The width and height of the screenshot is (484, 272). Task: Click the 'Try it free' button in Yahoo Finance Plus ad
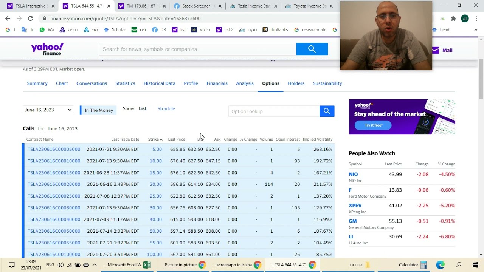[x=373, y=125]
